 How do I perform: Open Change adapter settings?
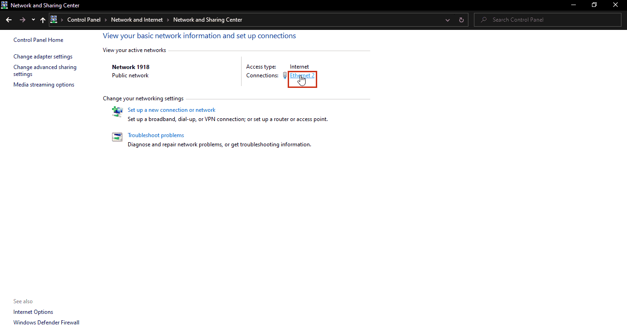click(43, 57)
